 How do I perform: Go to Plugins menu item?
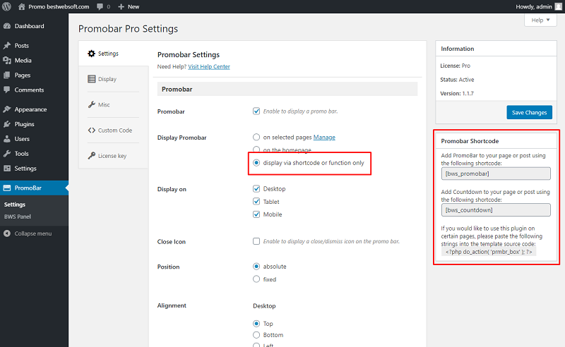24,124
